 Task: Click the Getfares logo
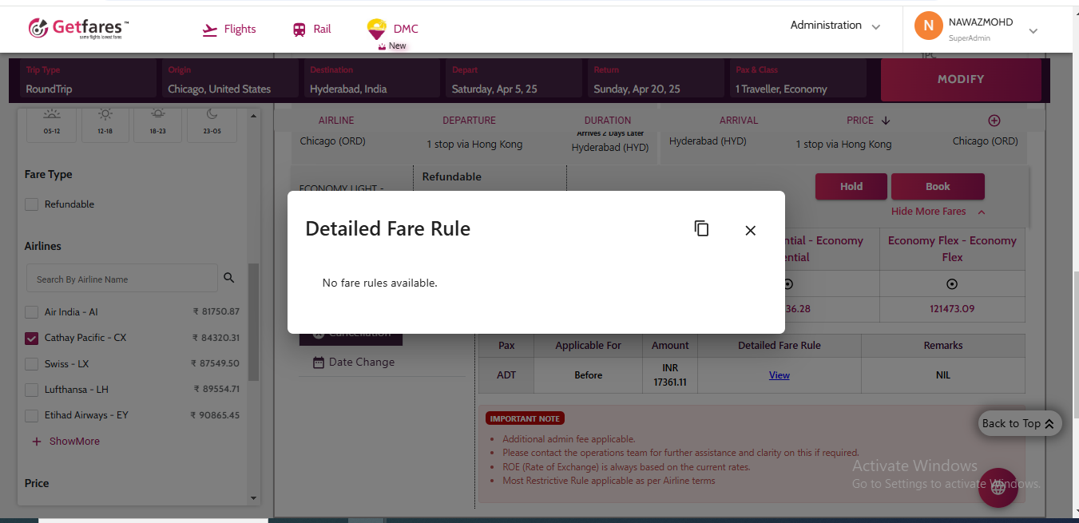[78, 29]
